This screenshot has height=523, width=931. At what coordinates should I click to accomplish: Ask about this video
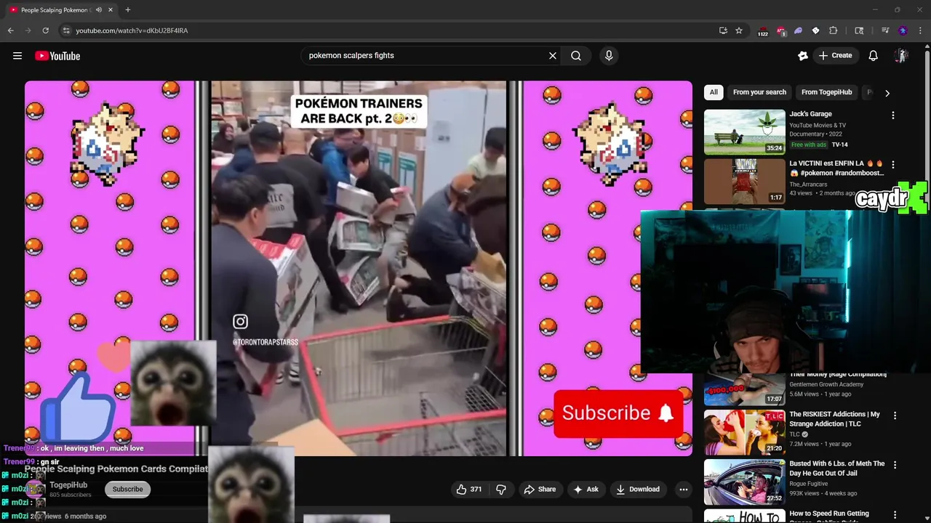coord(586,490)
